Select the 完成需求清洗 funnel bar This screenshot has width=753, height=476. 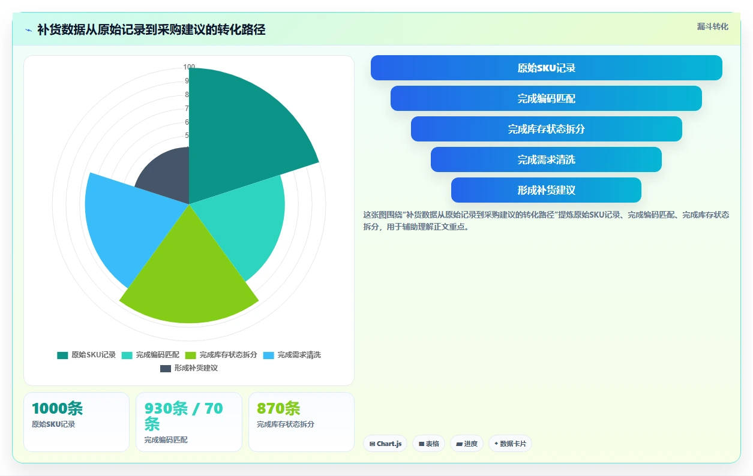(x=546, y=159)
